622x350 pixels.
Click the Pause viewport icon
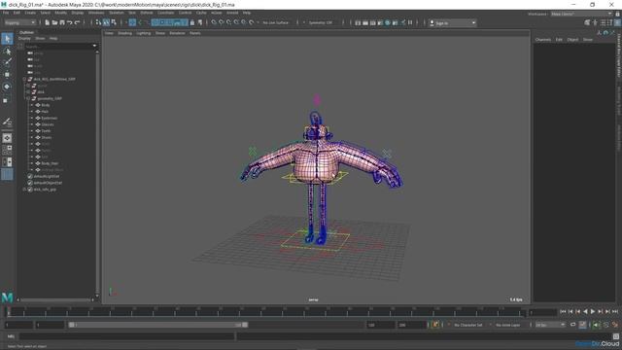(x=410, y=22)
